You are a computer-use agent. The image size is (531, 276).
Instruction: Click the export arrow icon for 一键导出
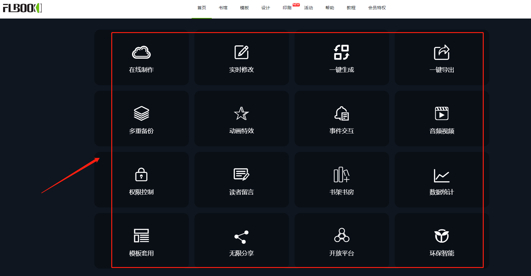tap(442, 52)
